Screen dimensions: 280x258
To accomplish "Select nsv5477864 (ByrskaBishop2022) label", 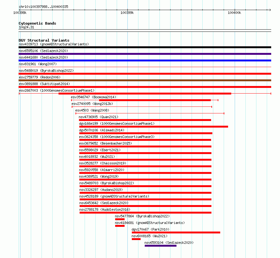I will pos(142,216).
